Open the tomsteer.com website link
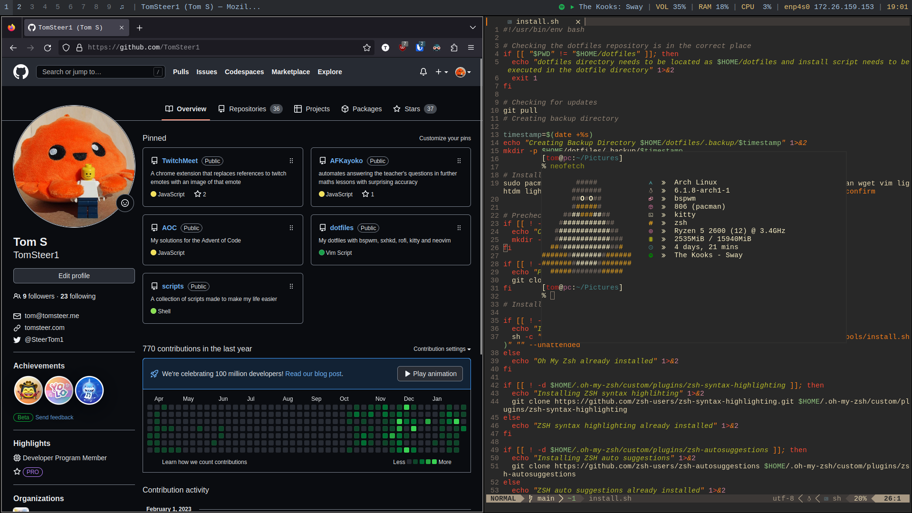 click(x=45, y=328)
